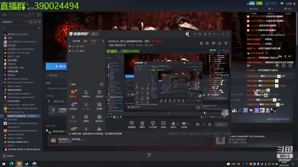Click the 直播中 live status button
This screenshot has width=298, height=167.
(x=221, y=124)
